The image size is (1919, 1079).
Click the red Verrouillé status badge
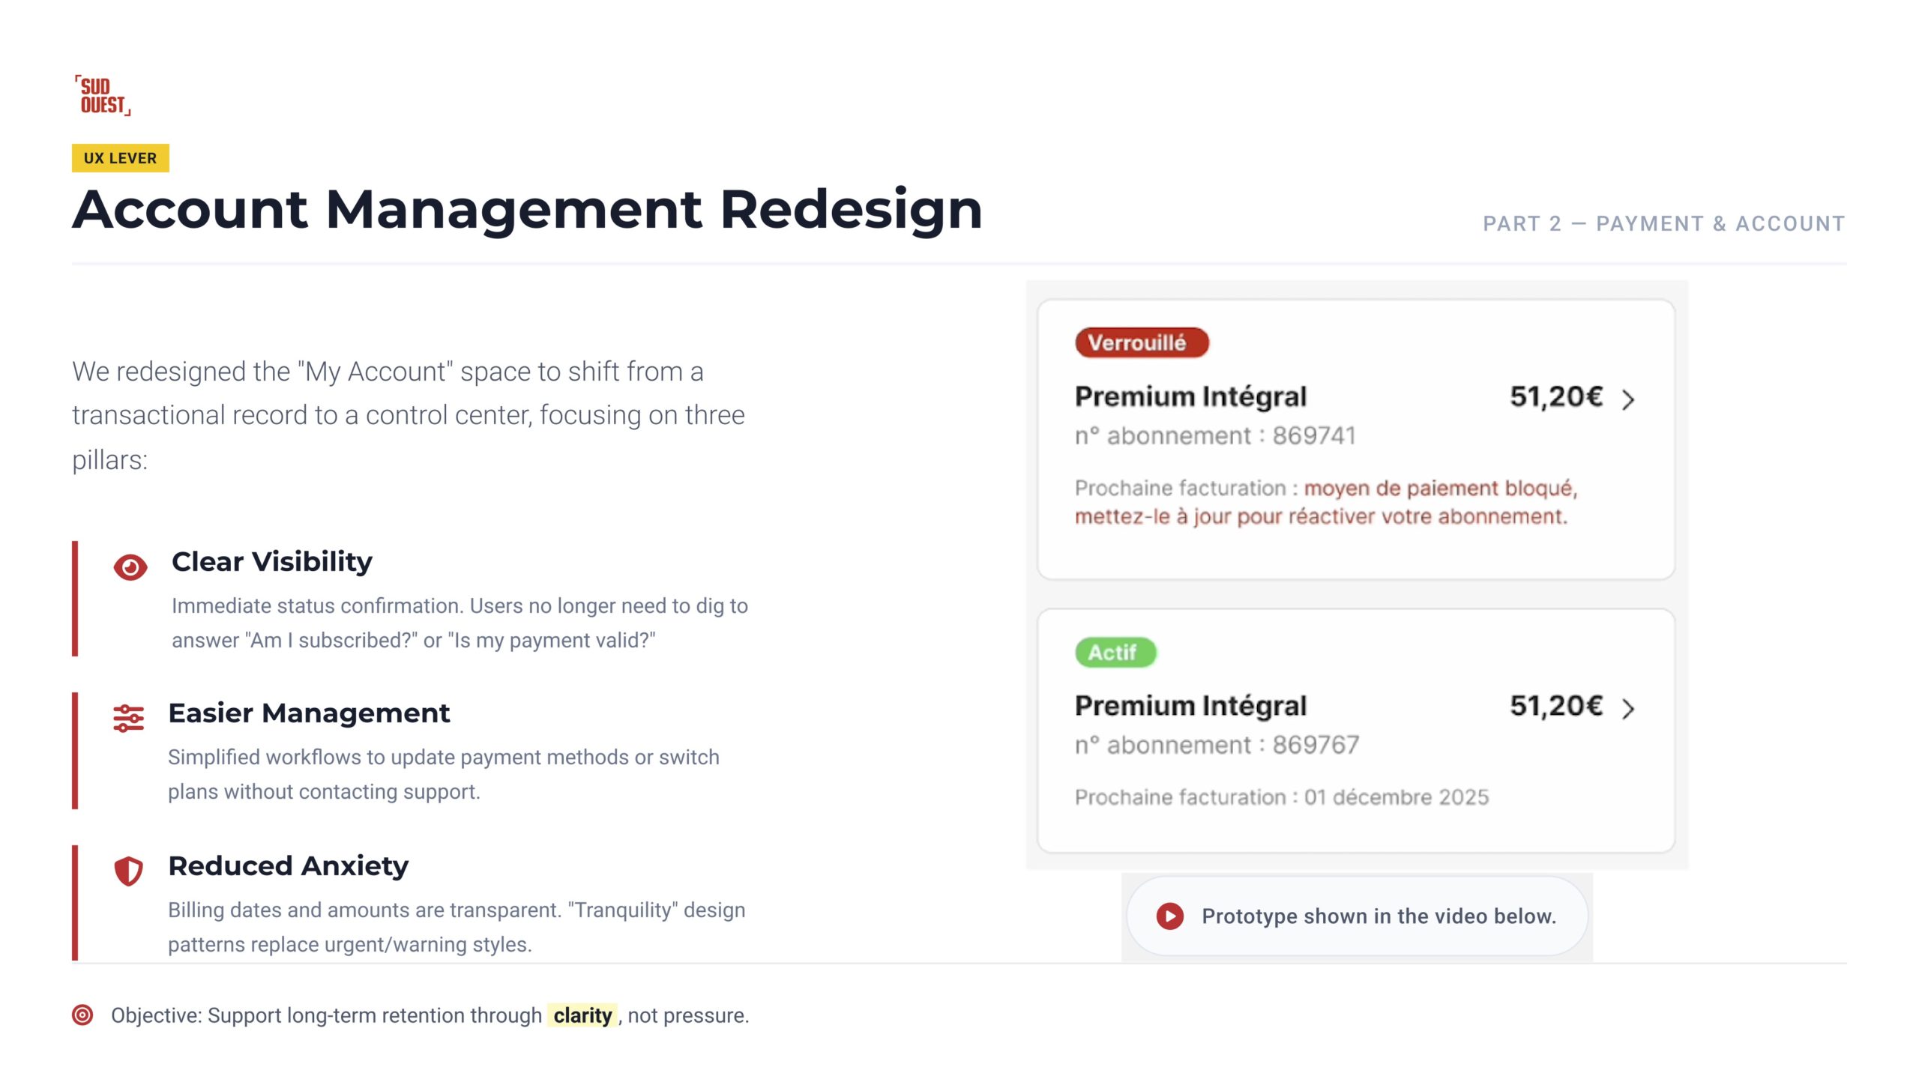[1141, 342]
